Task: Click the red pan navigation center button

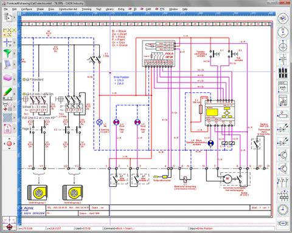Action: 9,144
